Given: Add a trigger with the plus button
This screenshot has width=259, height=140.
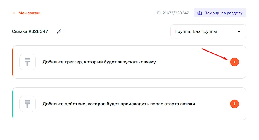Looking at the screenshot, I should click(234, 62).
